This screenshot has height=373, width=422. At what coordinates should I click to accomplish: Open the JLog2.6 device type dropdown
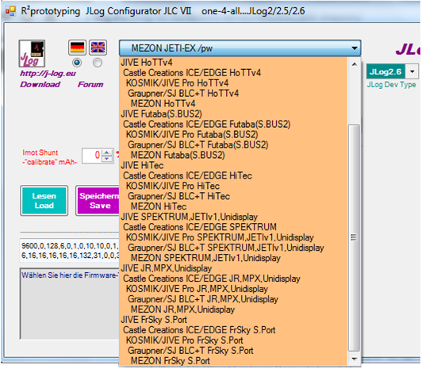click(x=412, y=71)
